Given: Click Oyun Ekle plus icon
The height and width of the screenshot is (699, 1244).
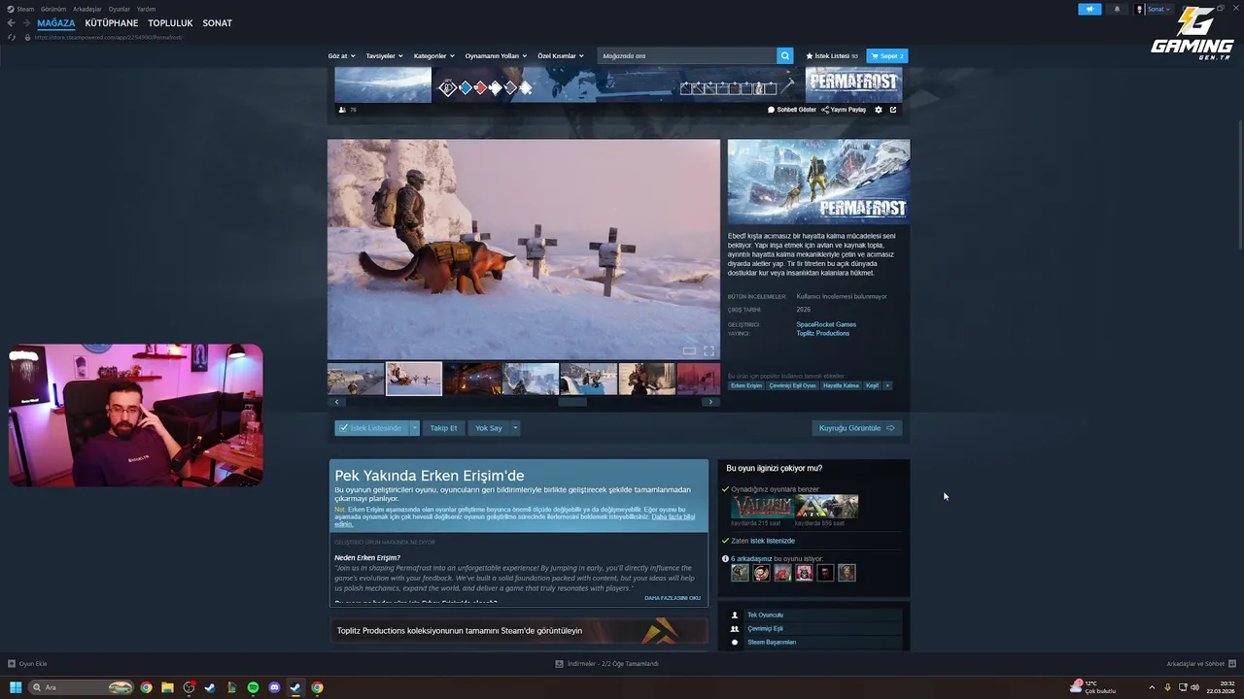Looking at the screenshot, I should click(12, 664).
